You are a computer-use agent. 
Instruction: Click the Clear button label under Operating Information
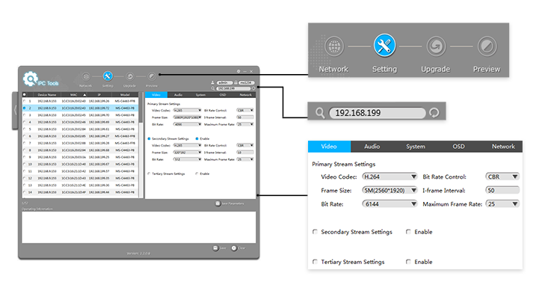pos(241,248)
